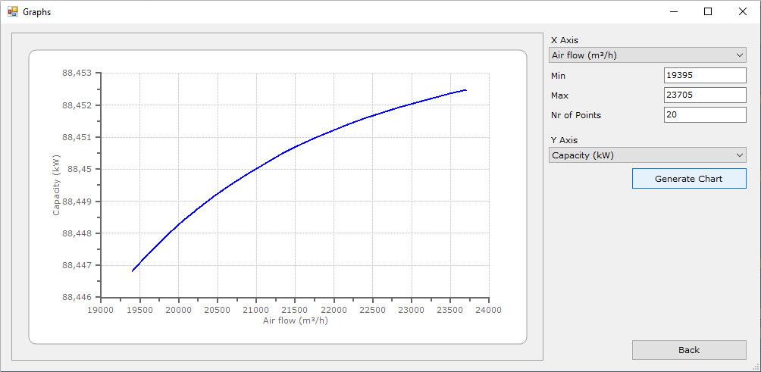This screenshot has width=761, height=372.
Task: Minimize the Graphs window
Action: pos(673,11)
